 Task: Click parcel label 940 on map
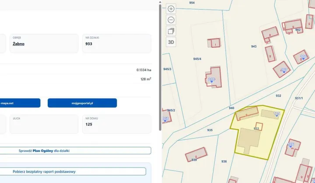(x=231, y=108)
